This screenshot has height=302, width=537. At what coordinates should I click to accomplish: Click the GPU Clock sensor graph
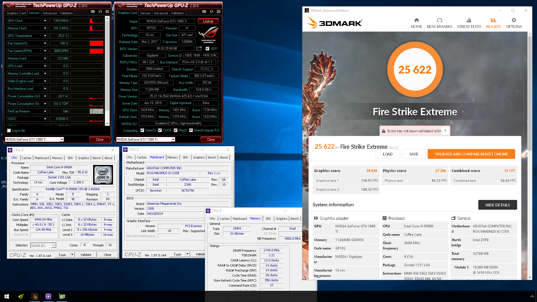pyautogui.click(x=87, y=21)
